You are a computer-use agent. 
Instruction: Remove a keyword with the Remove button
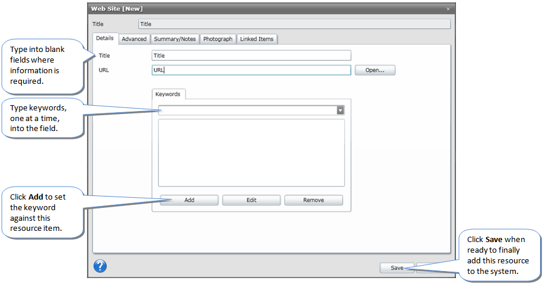click(x=313, y=200)
